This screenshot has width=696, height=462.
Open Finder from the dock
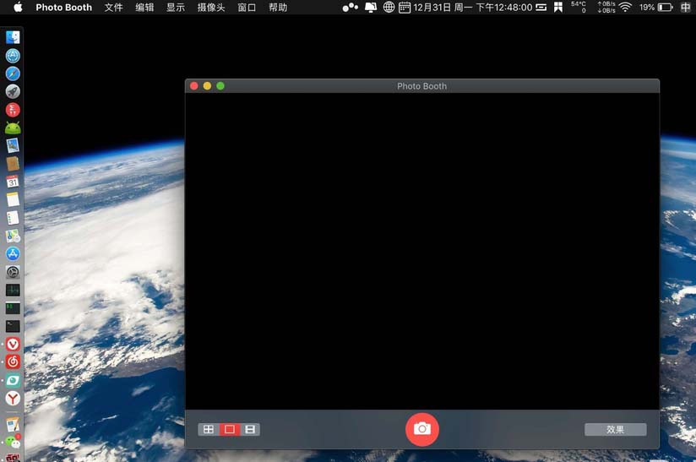coord(13,38)
